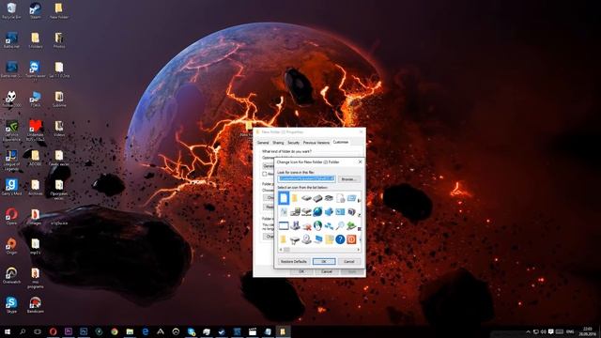Open the Undertale desktop shortcut
Image resolution: width=601 pixels, height=338 pixels.
pyautogui.click(x=36, y=130)
